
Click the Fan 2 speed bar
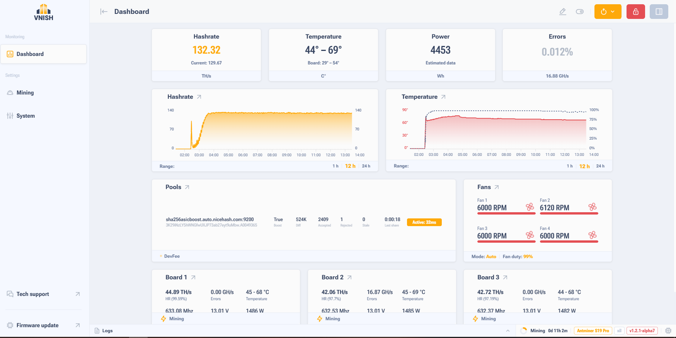coord(569,213)
